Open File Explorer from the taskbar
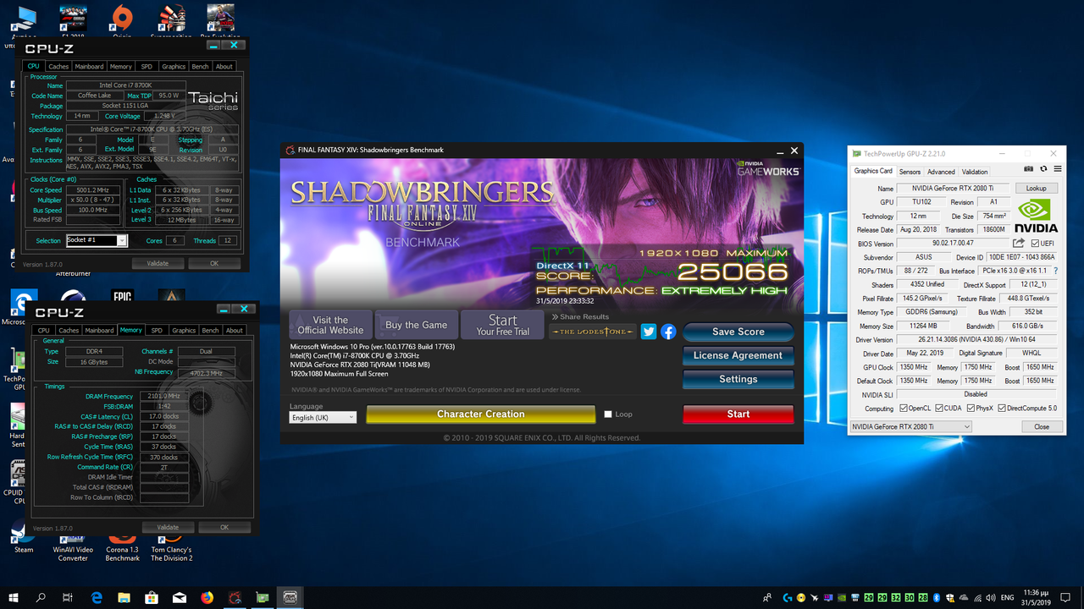The height and width of the screenshot is (609, 1084). [x=124, y=597]
